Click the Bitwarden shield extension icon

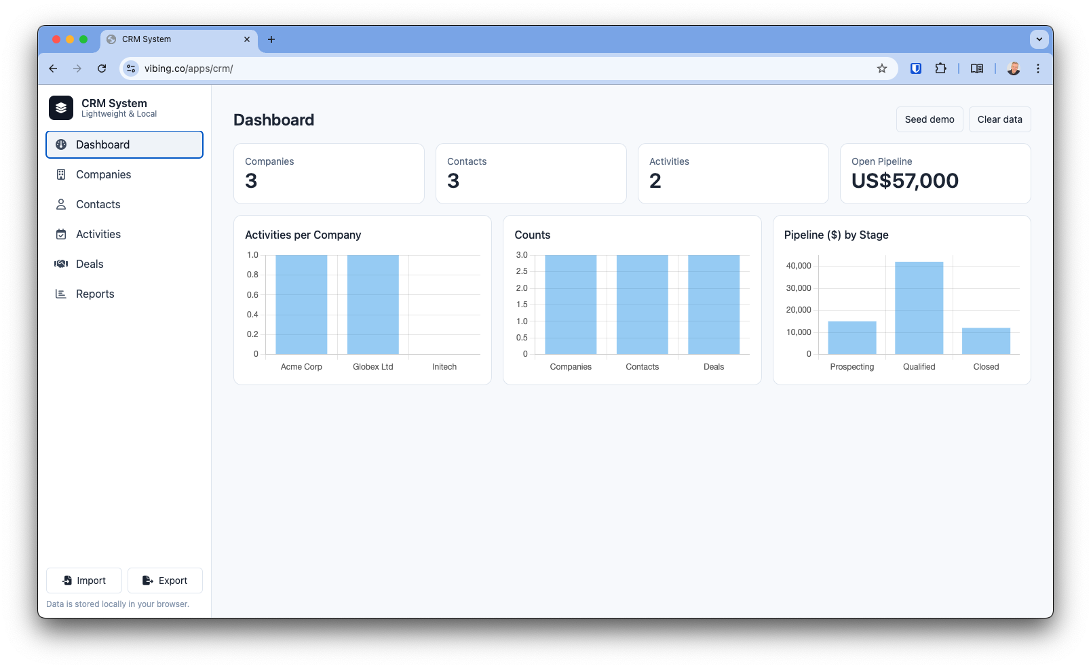[x=916, y=68]
